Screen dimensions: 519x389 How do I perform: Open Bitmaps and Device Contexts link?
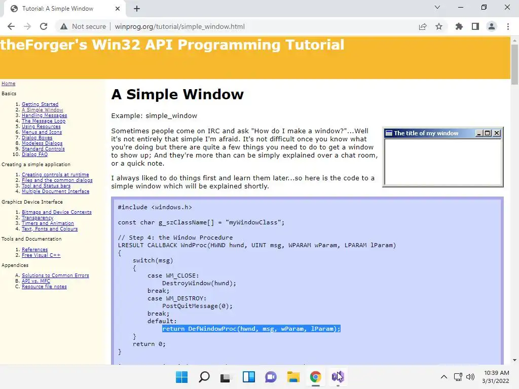click(x=57, y=212)
